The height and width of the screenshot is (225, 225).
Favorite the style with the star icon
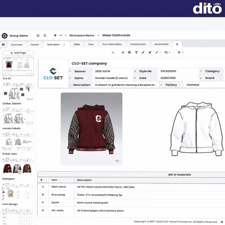38,36
